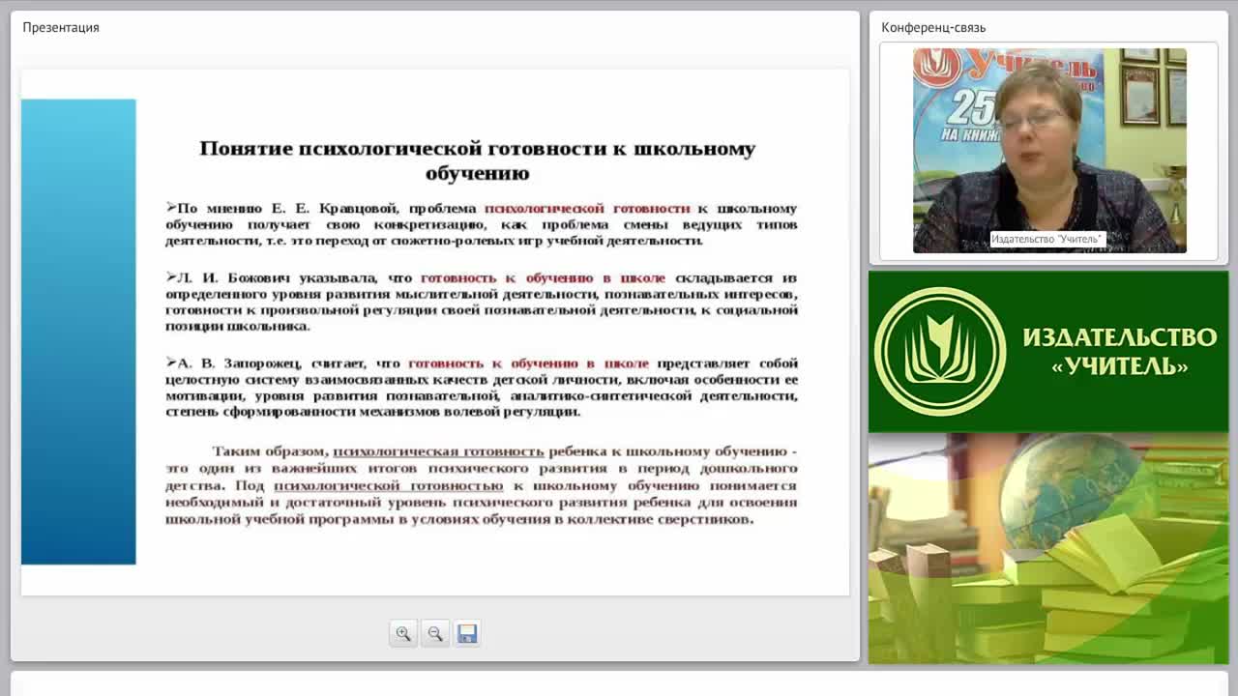
Task: Click the blue gradient sidebar of the slide
Action: click(78, 332)
